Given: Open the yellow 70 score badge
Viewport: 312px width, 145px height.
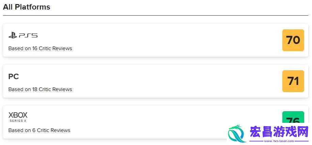Looking at the screenshot, I should click(293, 40).
